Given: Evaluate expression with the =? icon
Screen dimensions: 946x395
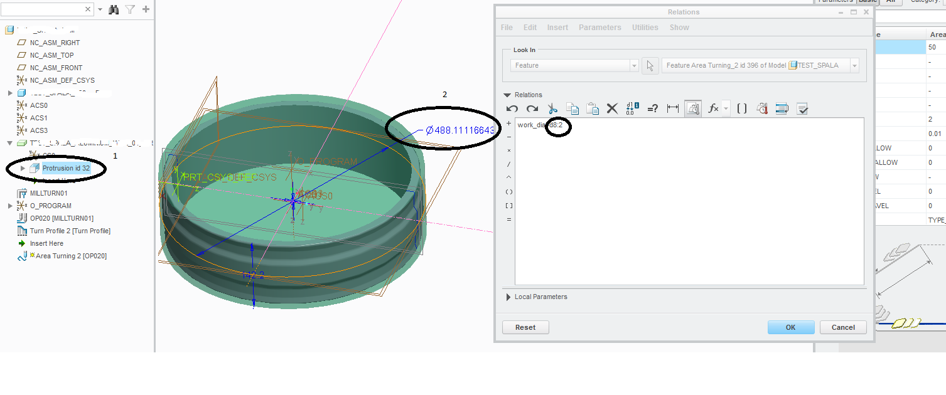Looking at the screenshot, I should [653, 108].
